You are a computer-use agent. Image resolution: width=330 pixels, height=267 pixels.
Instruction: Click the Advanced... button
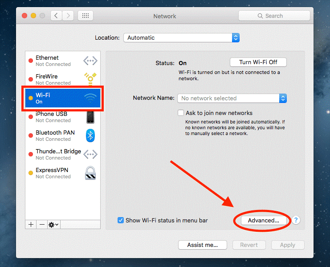(263, 220)
